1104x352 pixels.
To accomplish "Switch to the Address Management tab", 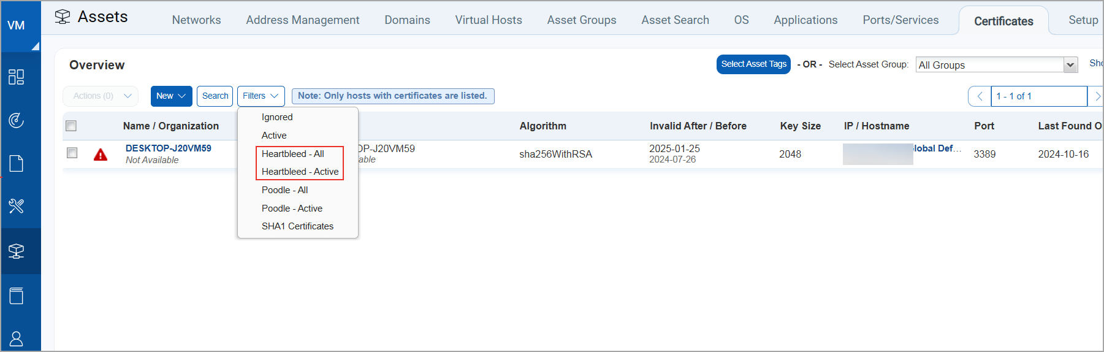I will tap(303, 20).
